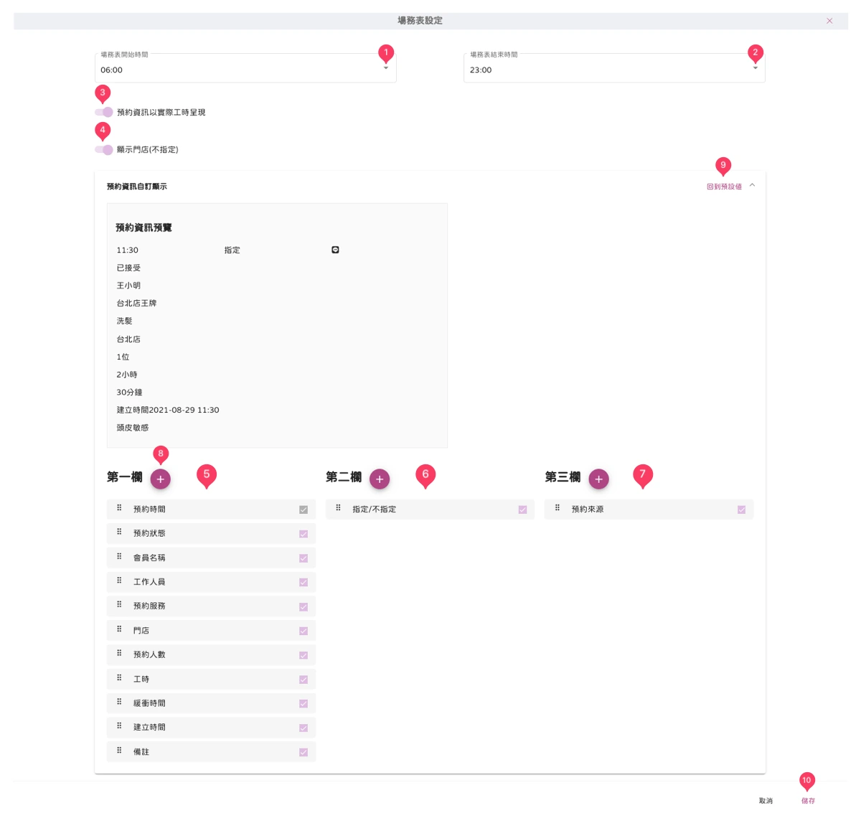Grab the drag handle for 預約服務
The image size is (861, 826).
[119, 605]
